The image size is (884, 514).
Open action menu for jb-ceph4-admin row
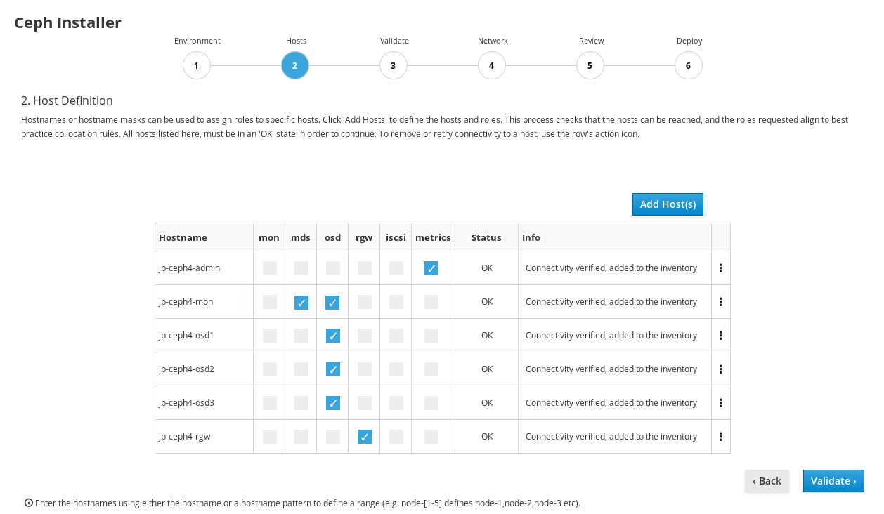(x=721, y=268)
